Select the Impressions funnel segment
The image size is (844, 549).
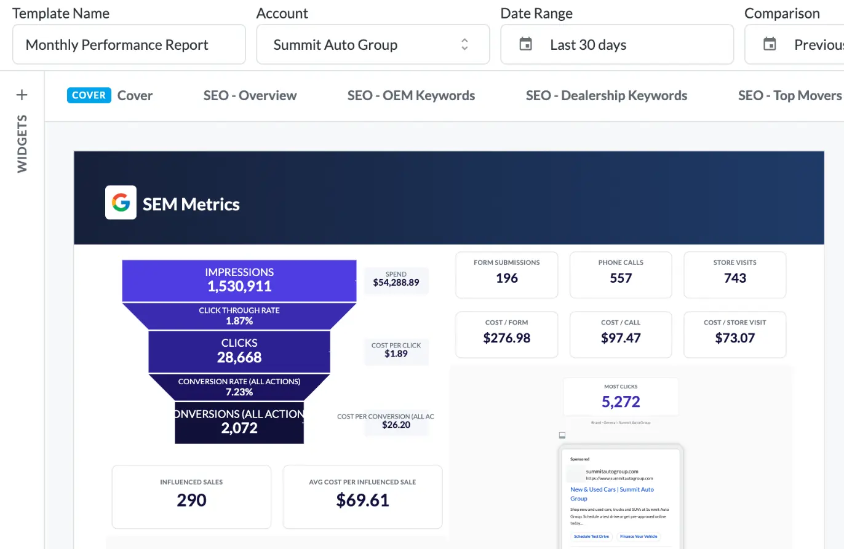click(x=239, y=281)
